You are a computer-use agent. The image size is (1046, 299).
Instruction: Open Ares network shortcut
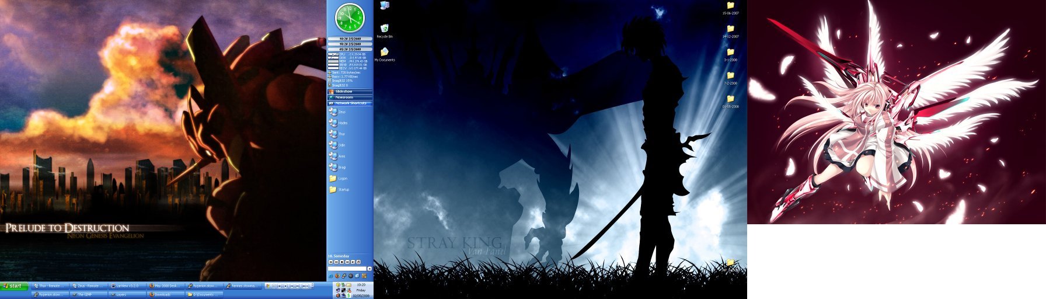(x=338, y=156)
